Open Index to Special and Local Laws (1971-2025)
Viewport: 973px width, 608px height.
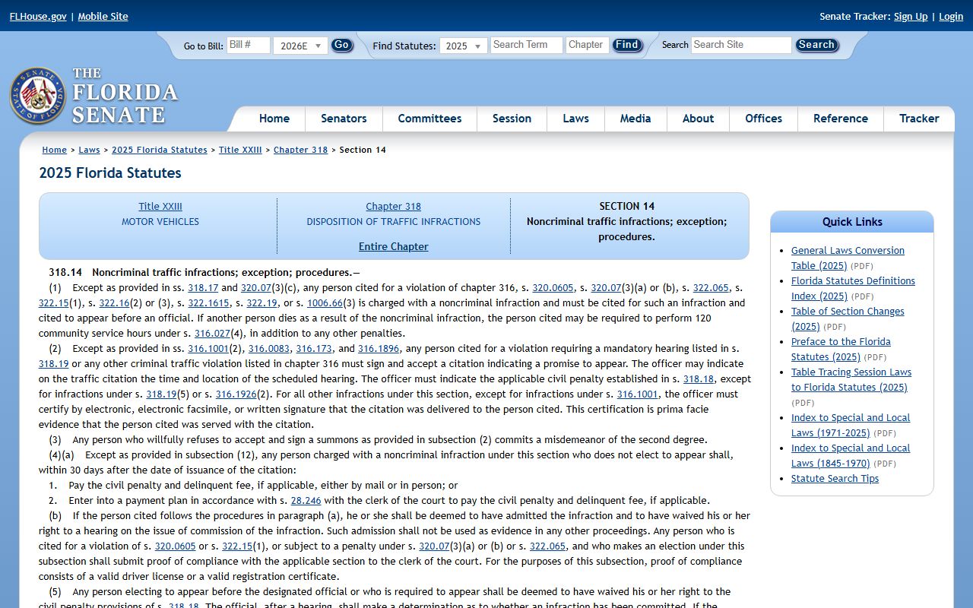[851, 425]
